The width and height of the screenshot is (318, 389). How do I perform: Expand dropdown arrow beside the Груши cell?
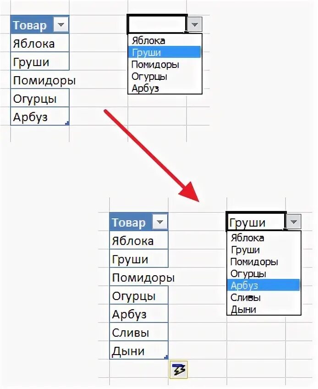pos(293,222)
